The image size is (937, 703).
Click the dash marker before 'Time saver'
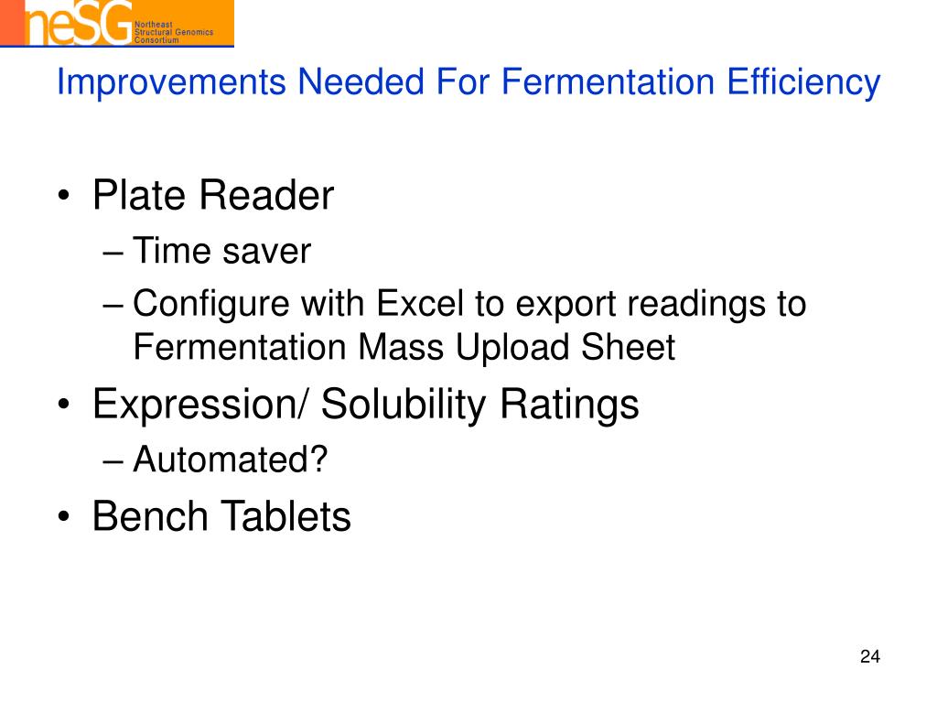click(116, 252)
